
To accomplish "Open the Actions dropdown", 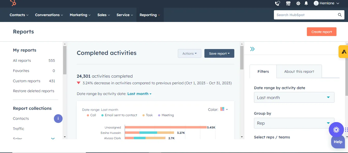I will point(189,53).
